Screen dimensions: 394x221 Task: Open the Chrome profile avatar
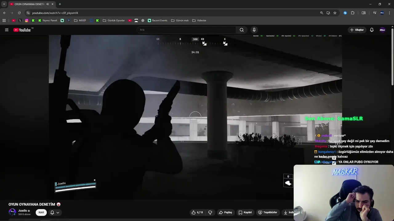pyautogui.click(x=382, y=13)
